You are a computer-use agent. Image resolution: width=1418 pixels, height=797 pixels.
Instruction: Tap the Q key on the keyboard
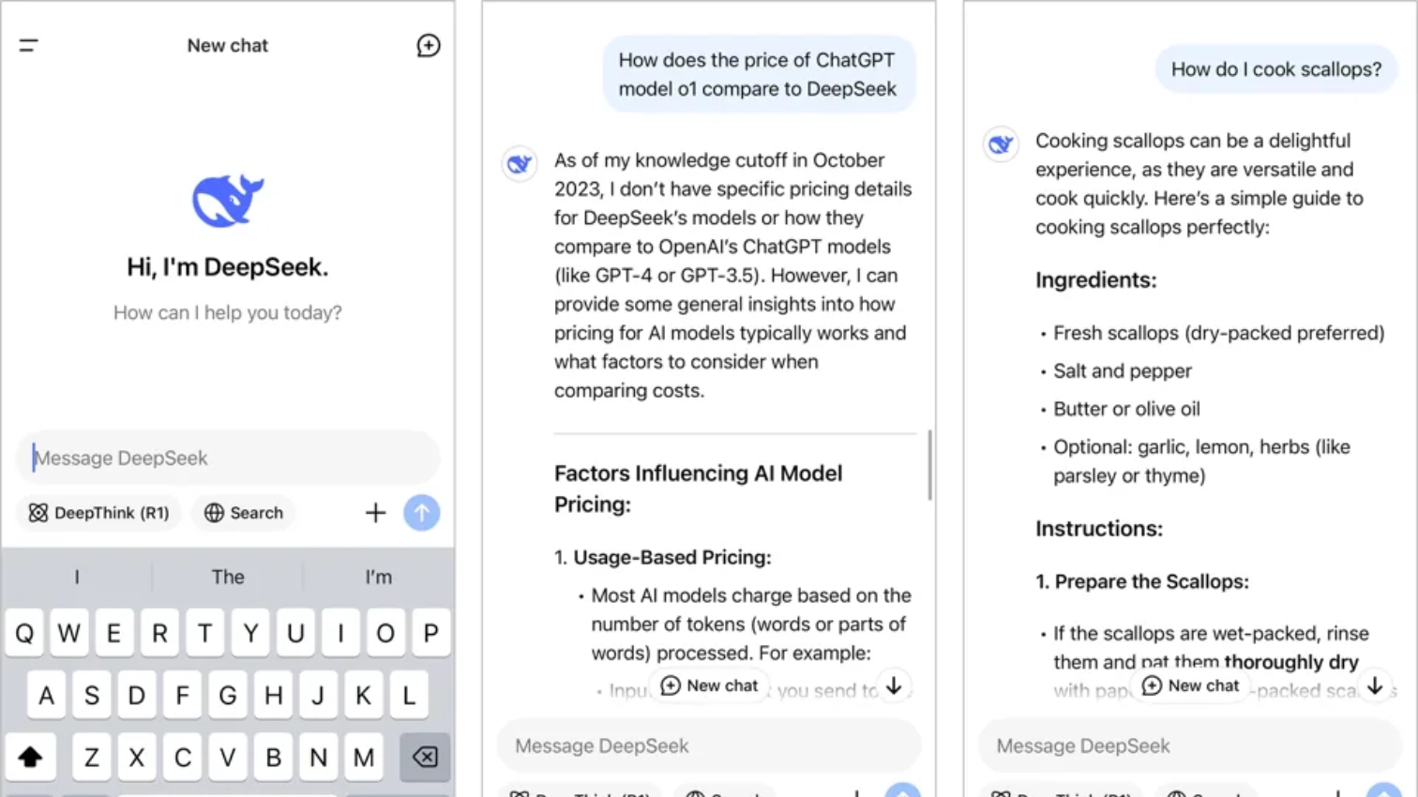pyautogui.click(x=24, y=633)
